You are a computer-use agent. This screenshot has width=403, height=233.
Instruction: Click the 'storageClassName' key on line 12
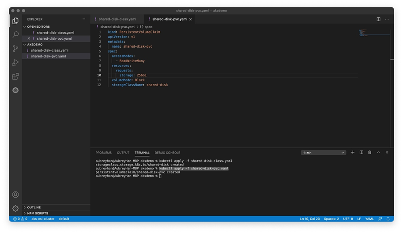(x=127, y=85)
